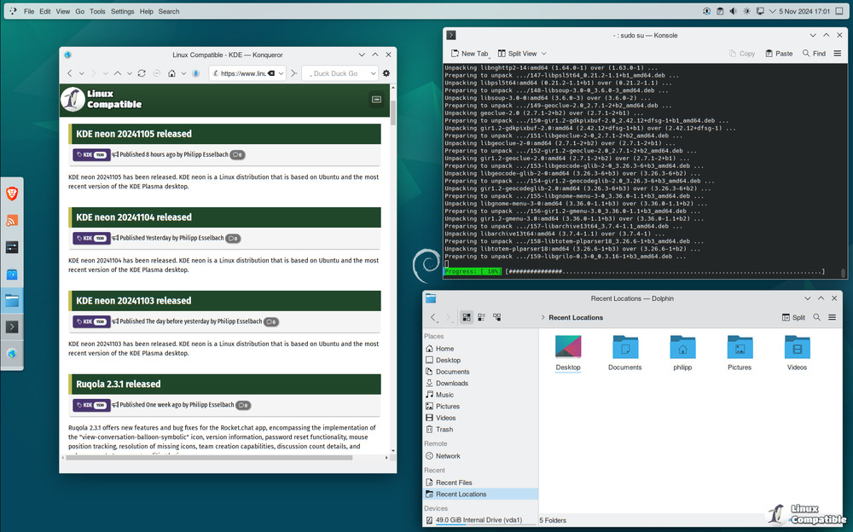Toggle Split view in Dolphin
853x532 pixels.
(x=793, y=317)
